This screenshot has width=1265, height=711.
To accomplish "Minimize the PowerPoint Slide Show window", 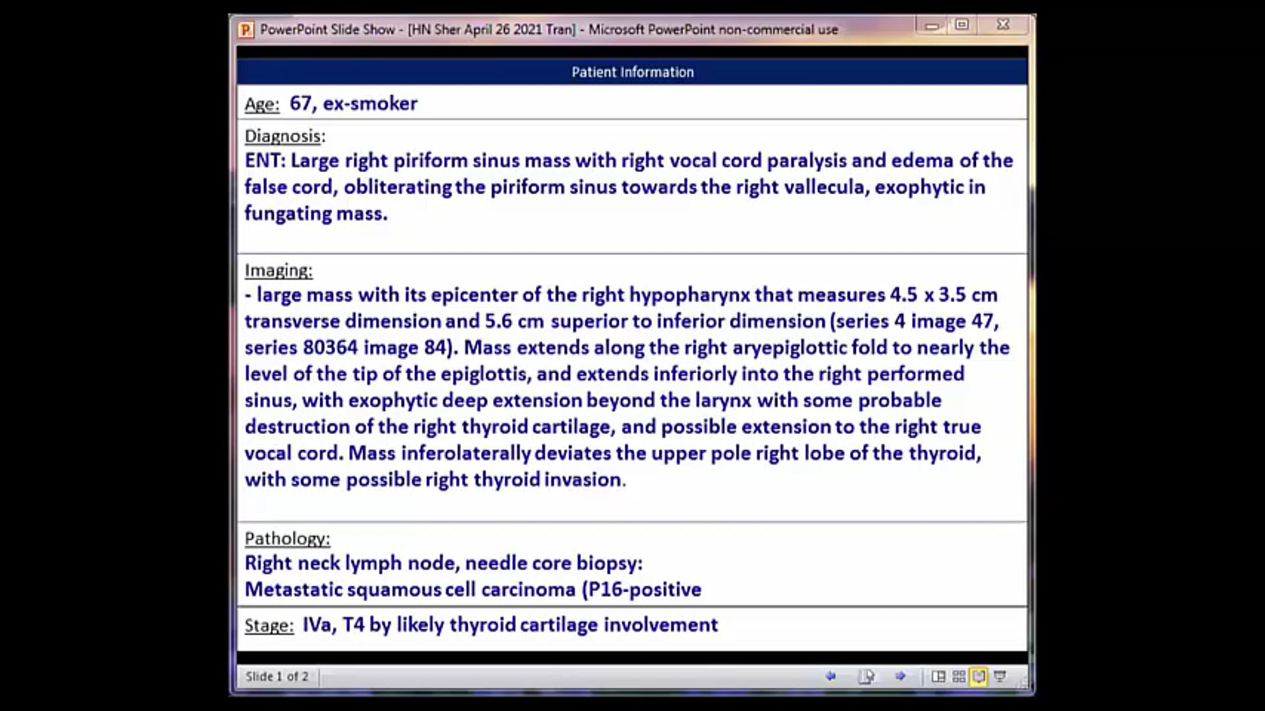I will click(x=932, y=26).
